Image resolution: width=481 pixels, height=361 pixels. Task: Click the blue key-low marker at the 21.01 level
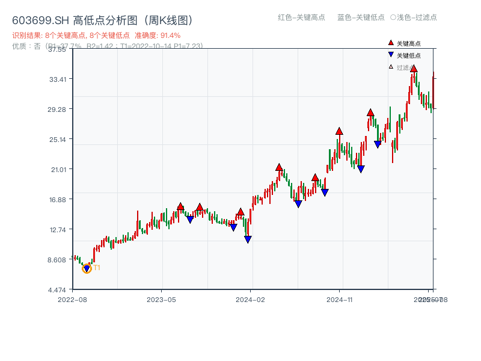[361, 169]
